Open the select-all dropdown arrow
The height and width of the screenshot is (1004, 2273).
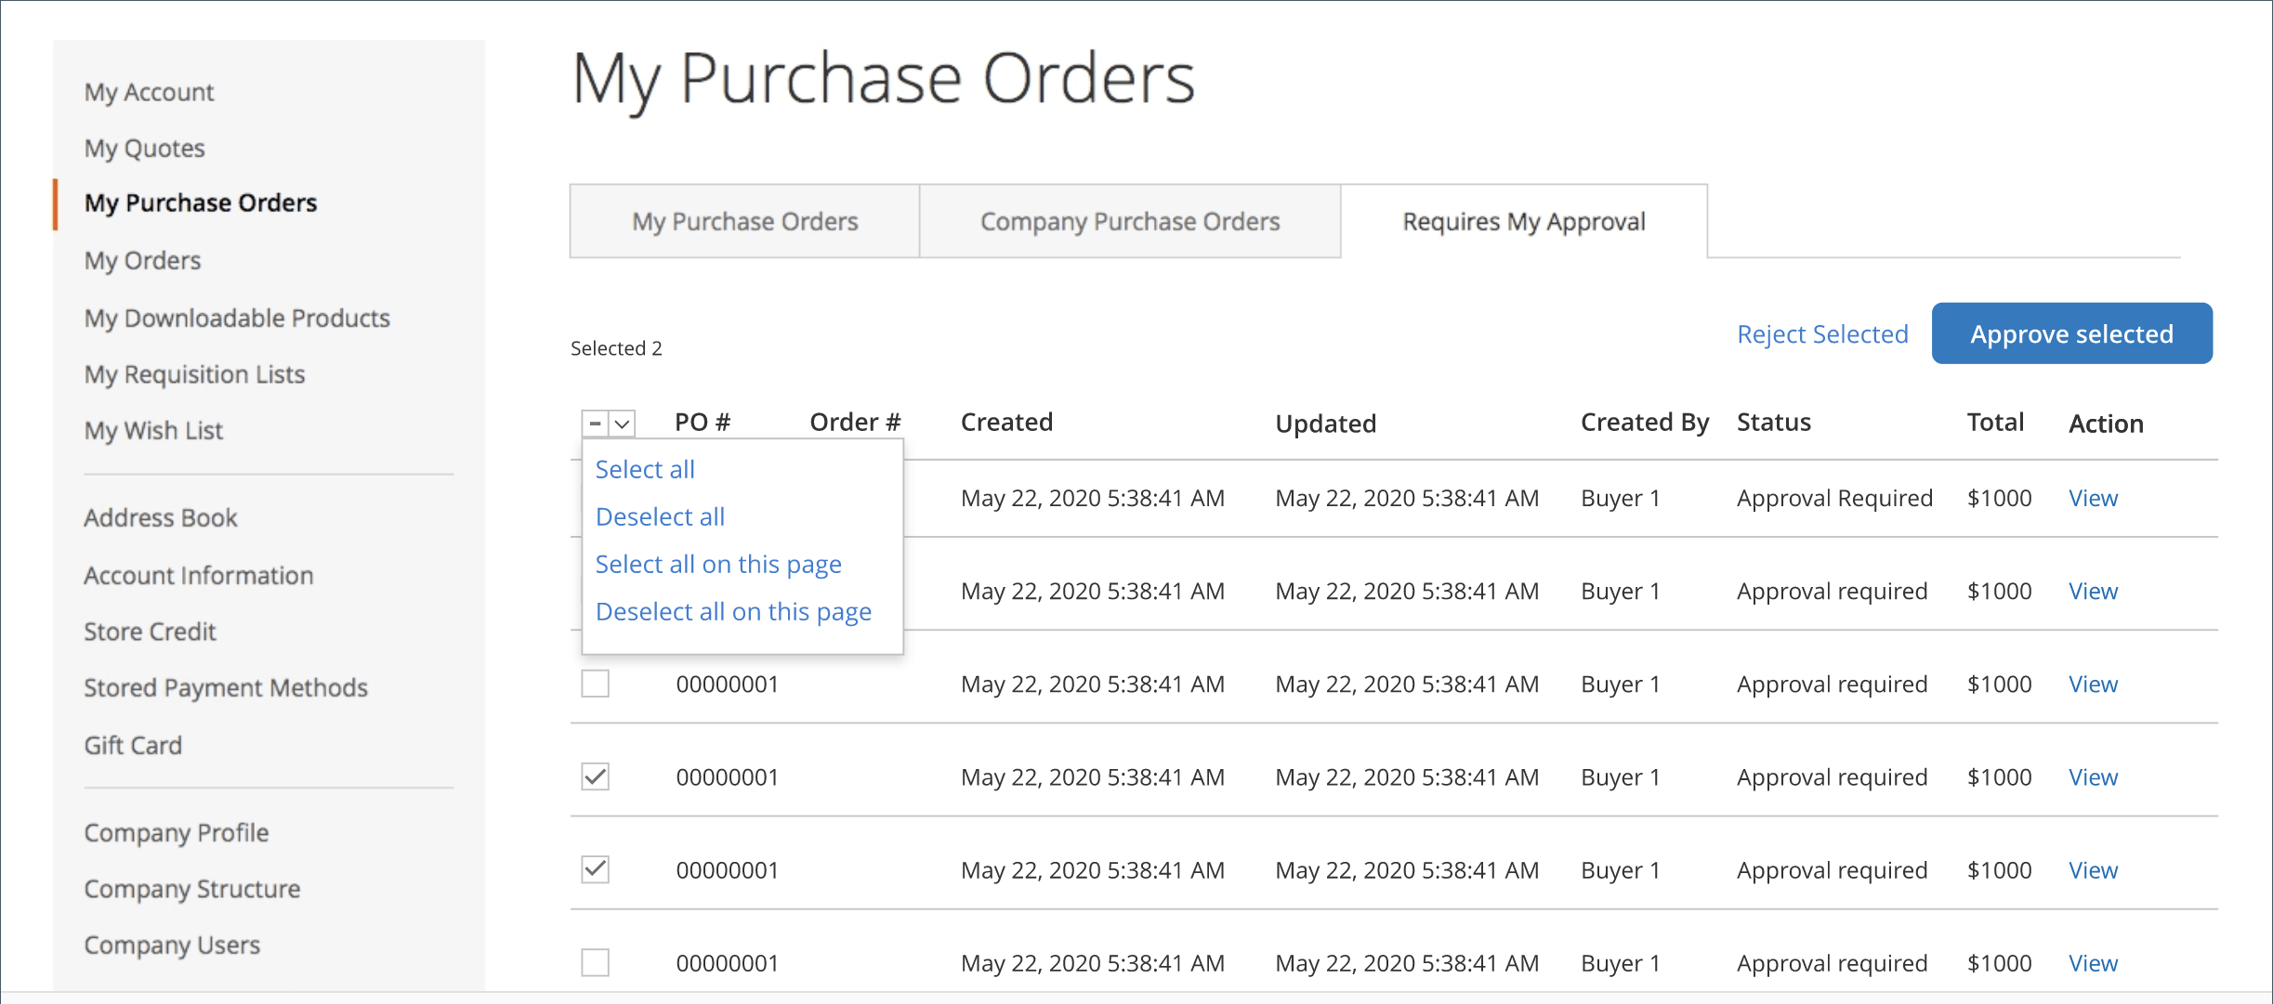coord(621,424)
